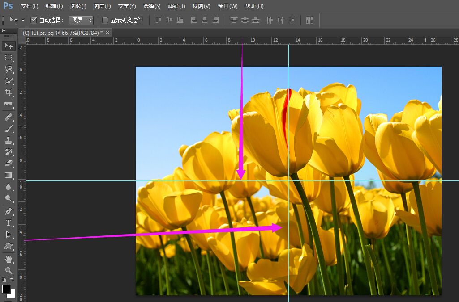Image resolution: width=459 pixels, height=302 pixels.
Task: Select the Dodge tool
Action: [x=9, y=199]
